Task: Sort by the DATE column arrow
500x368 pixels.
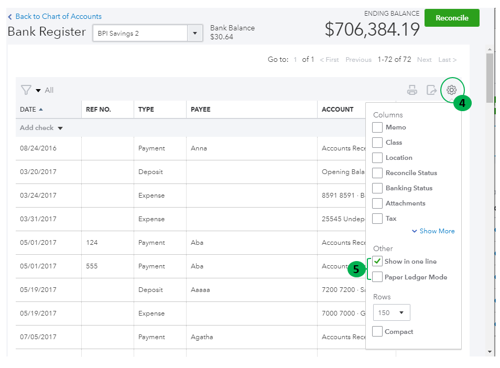Action: 41,110
